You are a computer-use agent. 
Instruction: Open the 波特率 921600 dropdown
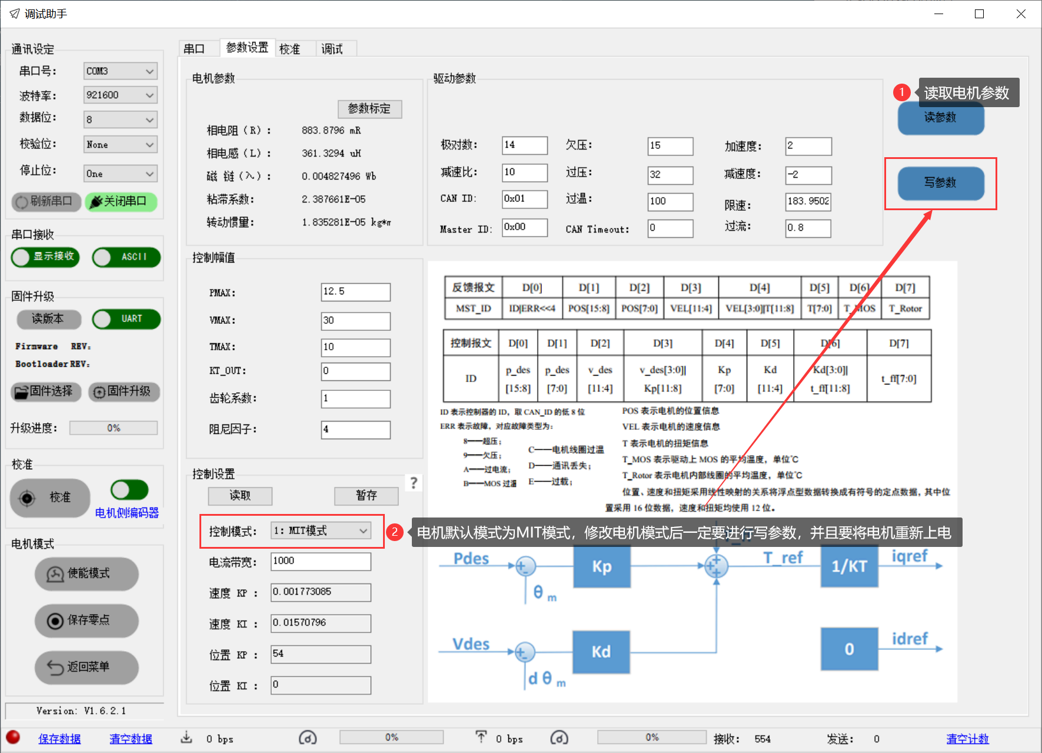120,95
